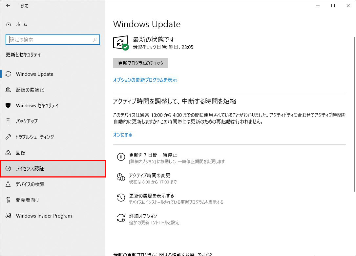Click the Home house icon
Viewport: 356px width, 256px height.
pos(9,24)
